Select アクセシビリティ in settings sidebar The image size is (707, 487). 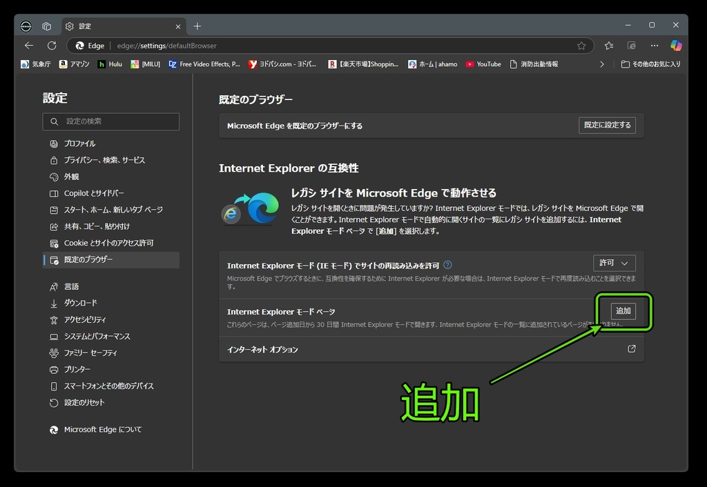pos(111,319)
